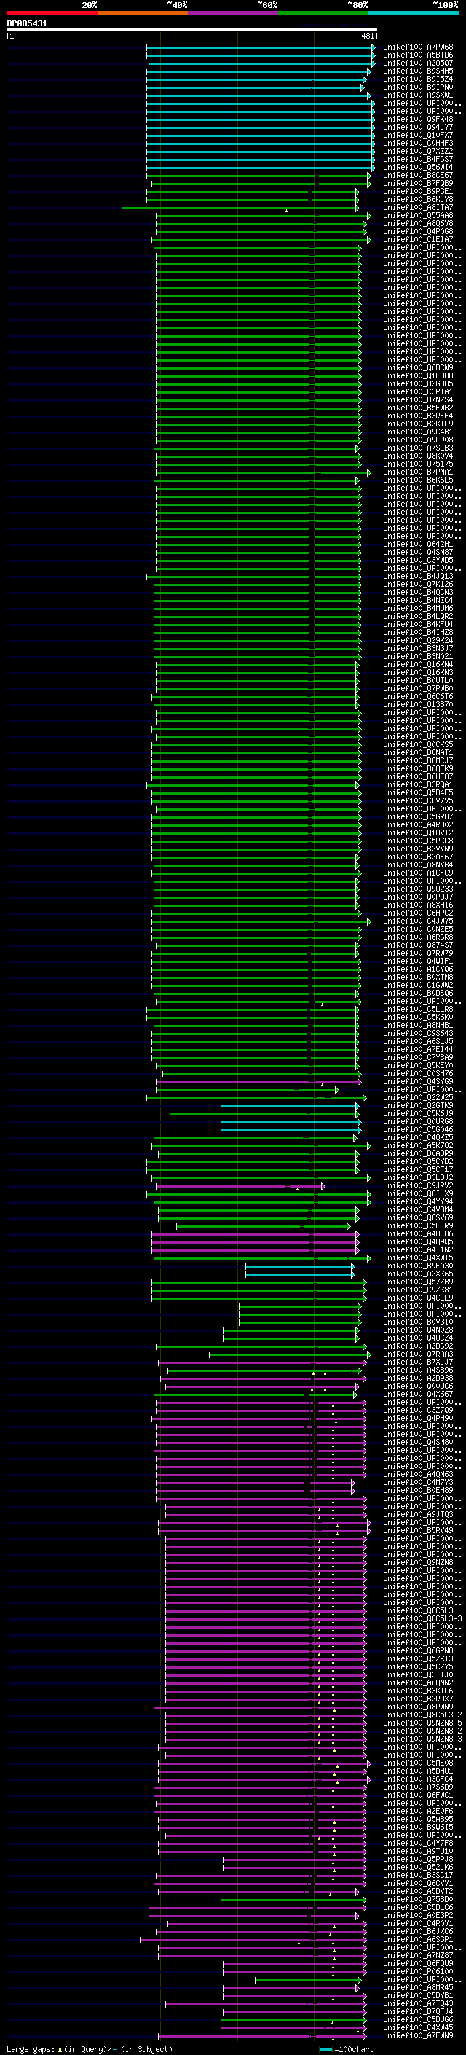Screen dimensions: 466x2055
Task: Select the UniRef100_C0HHF3 label
Action: click(x=418, y=144)
